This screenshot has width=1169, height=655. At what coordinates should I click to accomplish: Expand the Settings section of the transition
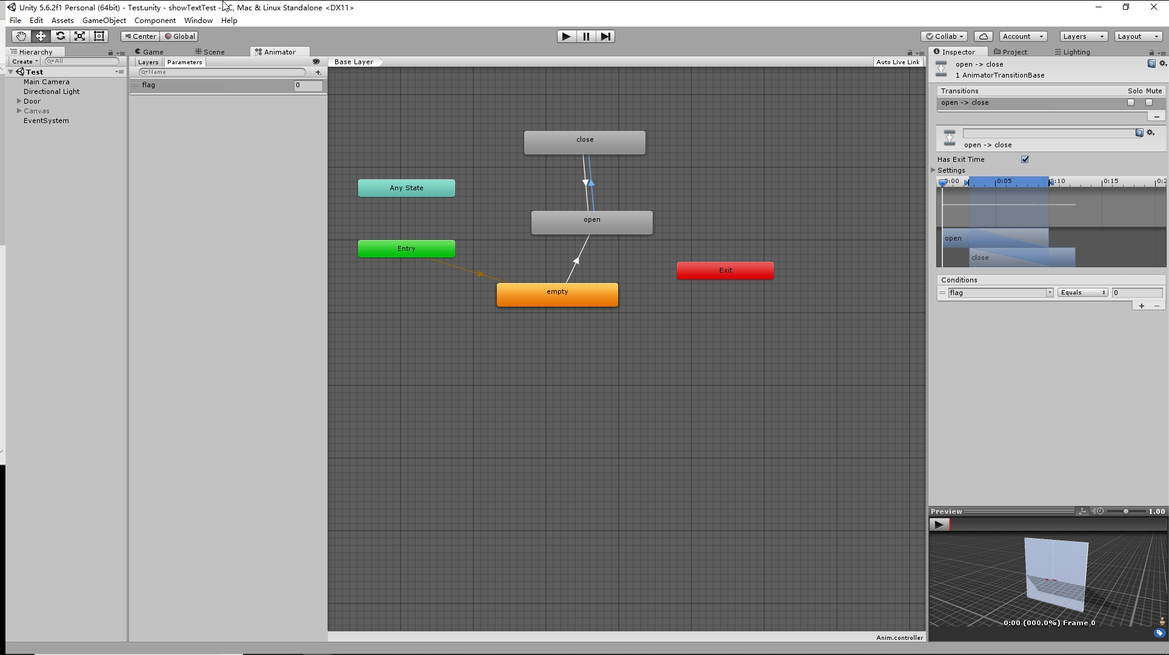[933, 170]
